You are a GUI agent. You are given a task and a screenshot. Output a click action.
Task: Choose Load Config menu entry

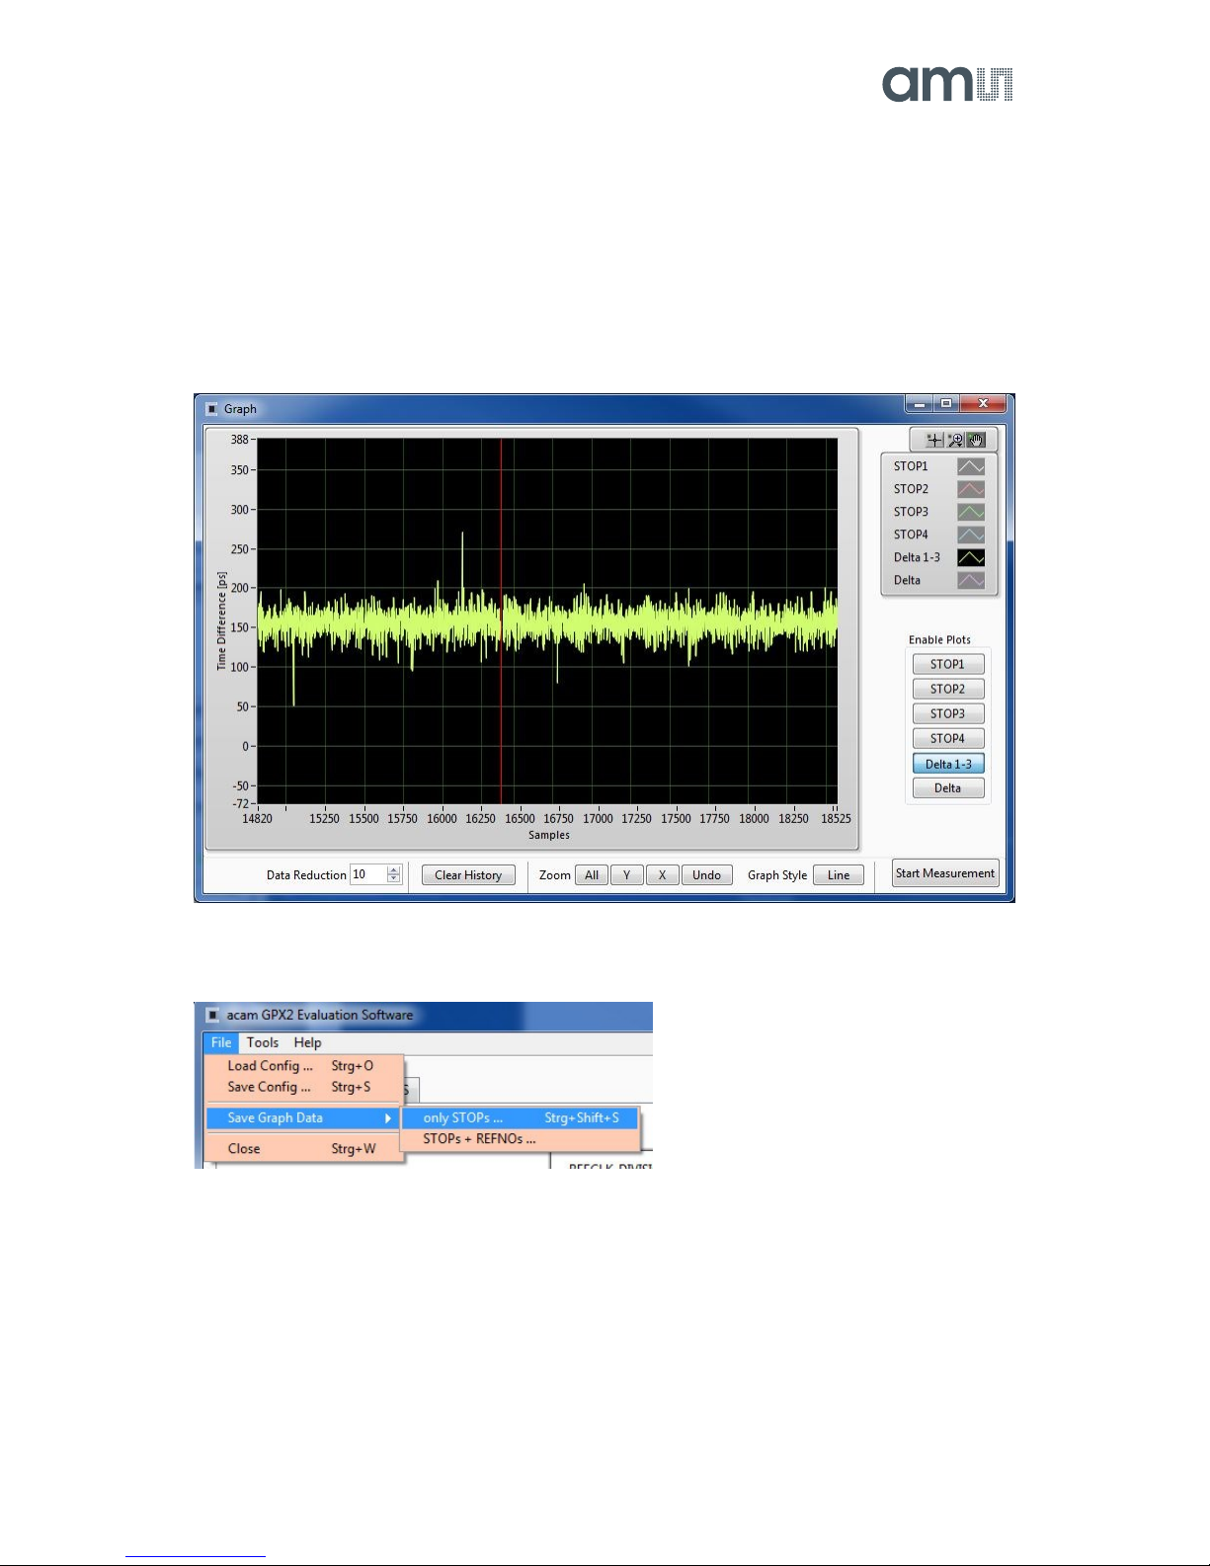click(x=303, y=1066)
